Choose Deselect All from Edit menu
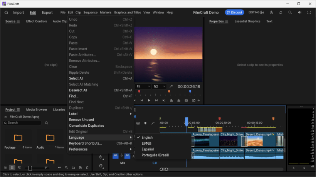 pyautogui.click(x=101, y=90)
